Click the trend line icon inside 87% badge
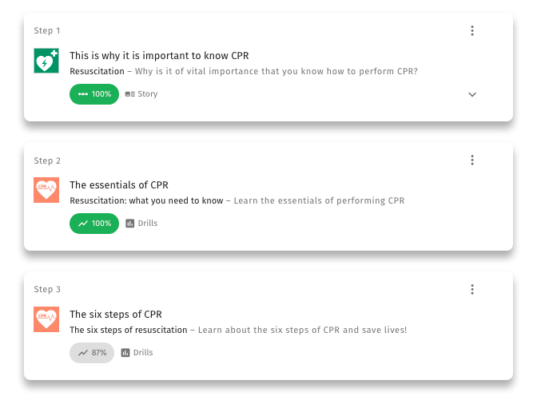Viewport: 537px width, 396px height. click(83, 353)
